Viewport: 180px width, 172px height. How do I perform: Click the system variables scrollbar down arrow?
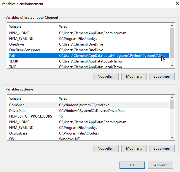click(172, 138)
